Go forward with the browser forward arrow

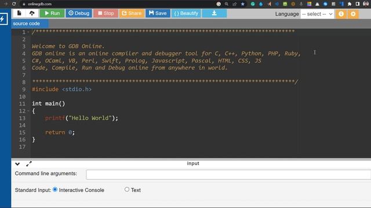pos(6,4)
